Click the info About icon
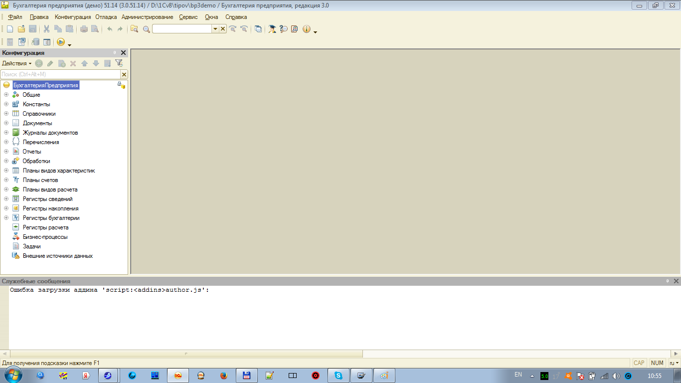This screenshot has height=383, width=681. click(306, 29)
